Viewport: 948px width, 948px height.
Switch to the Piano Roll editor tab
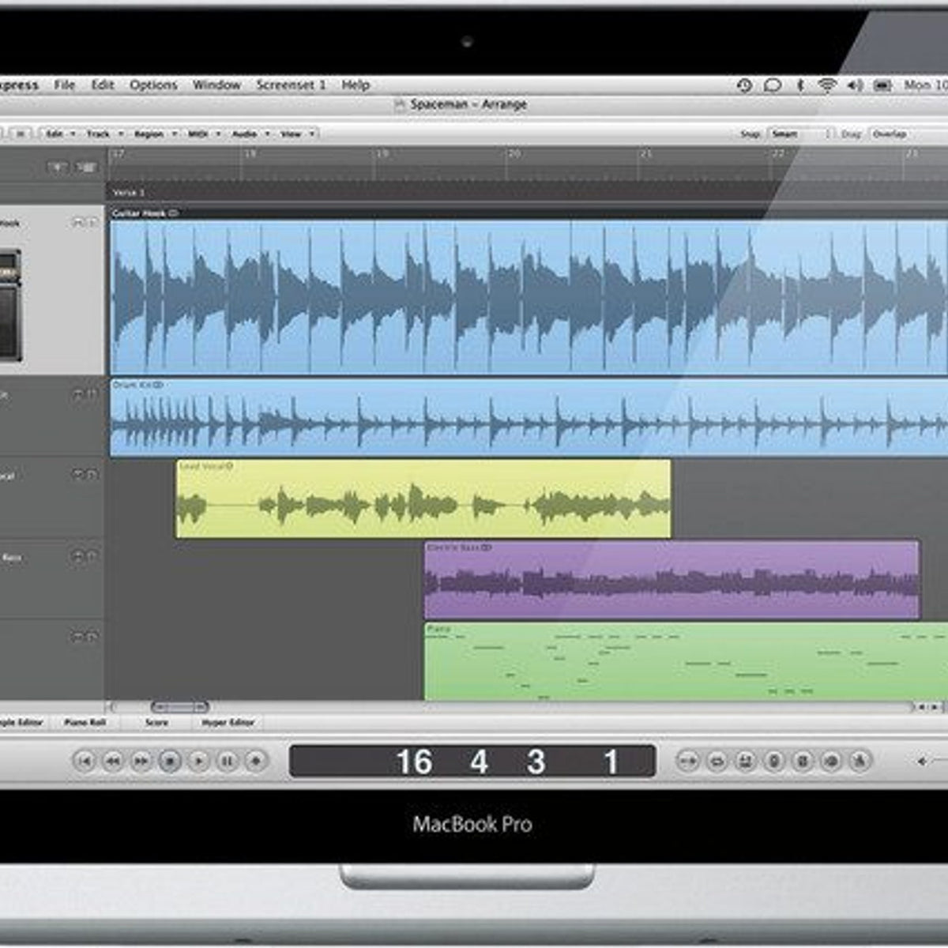pos(85,722)
